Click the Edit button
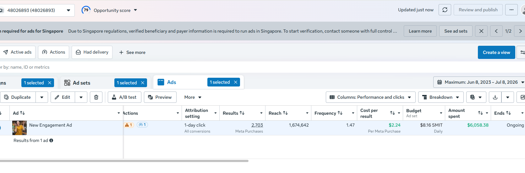525x173 pixels. tap(63, 97)
